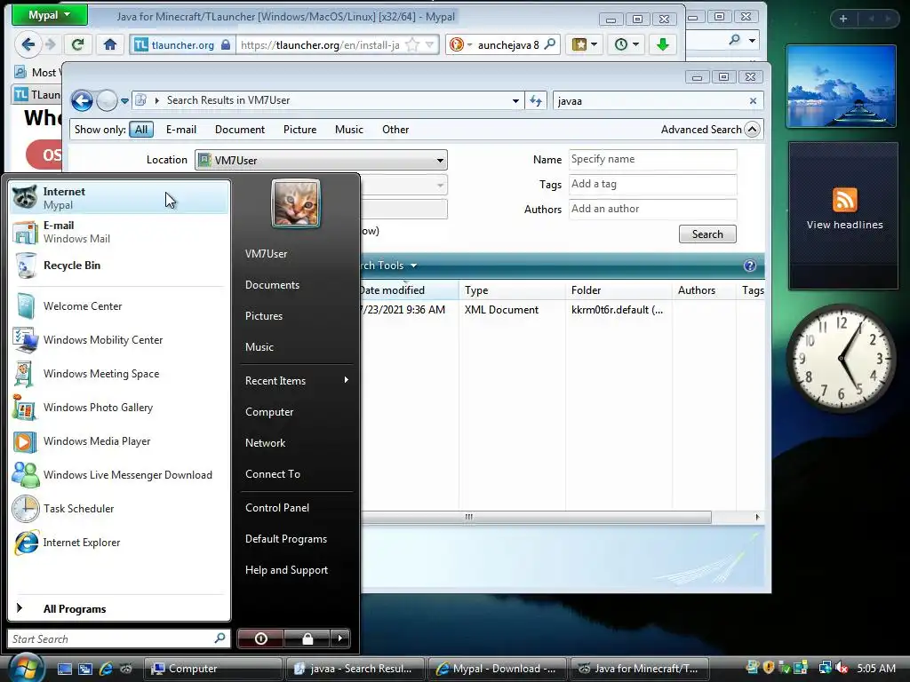The height and width of the screenshot is (682, 910).
Task: Open Welcome Center program
Action: (119, 306)
